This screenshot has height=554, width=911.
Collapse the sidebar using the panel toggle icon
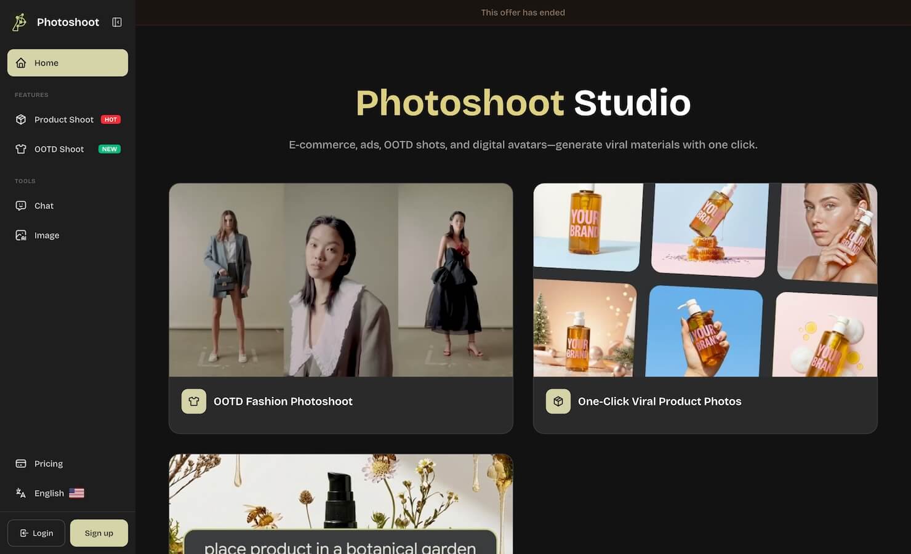pos(117,22)
